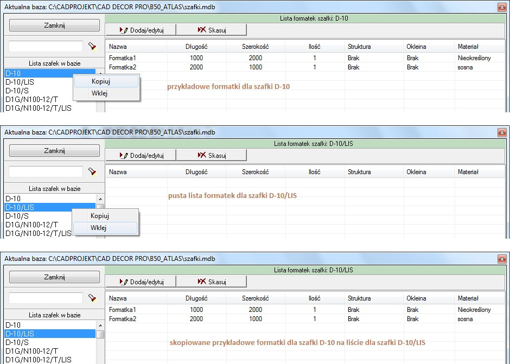510x364 pixels.
Task: Focus the search field in top window
Action: pos(46,46)
